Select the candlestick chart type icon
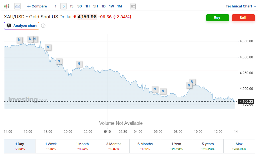 pos(7,6)
